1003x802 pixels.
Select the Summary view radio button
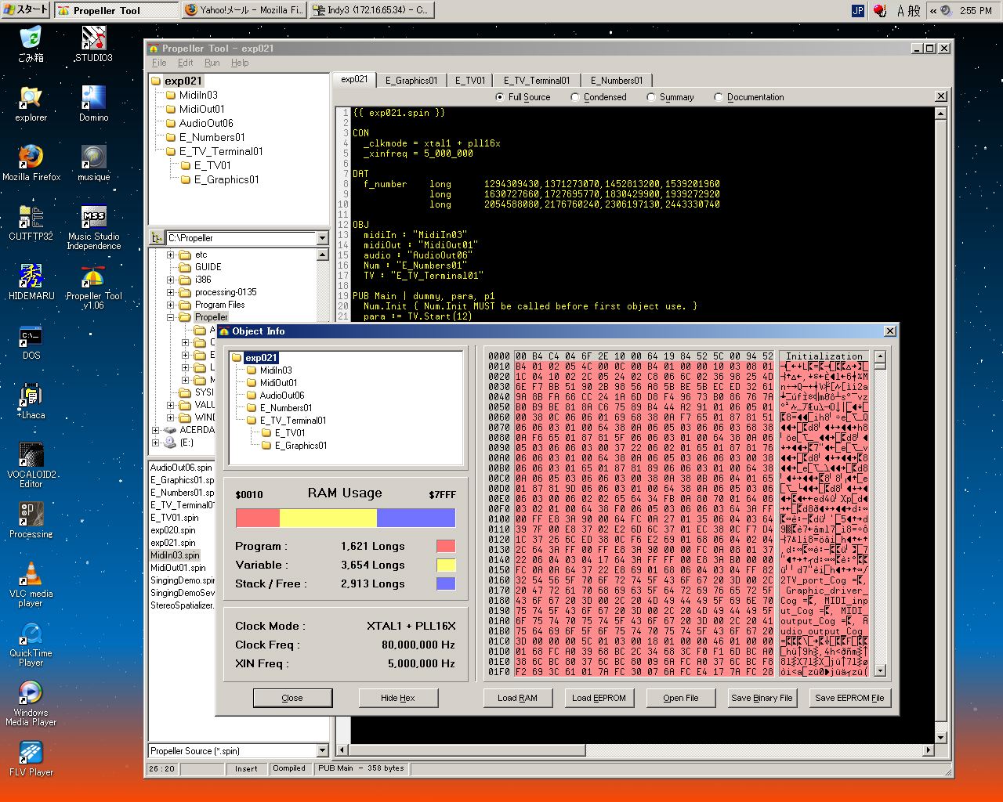(x=651, y=97)
